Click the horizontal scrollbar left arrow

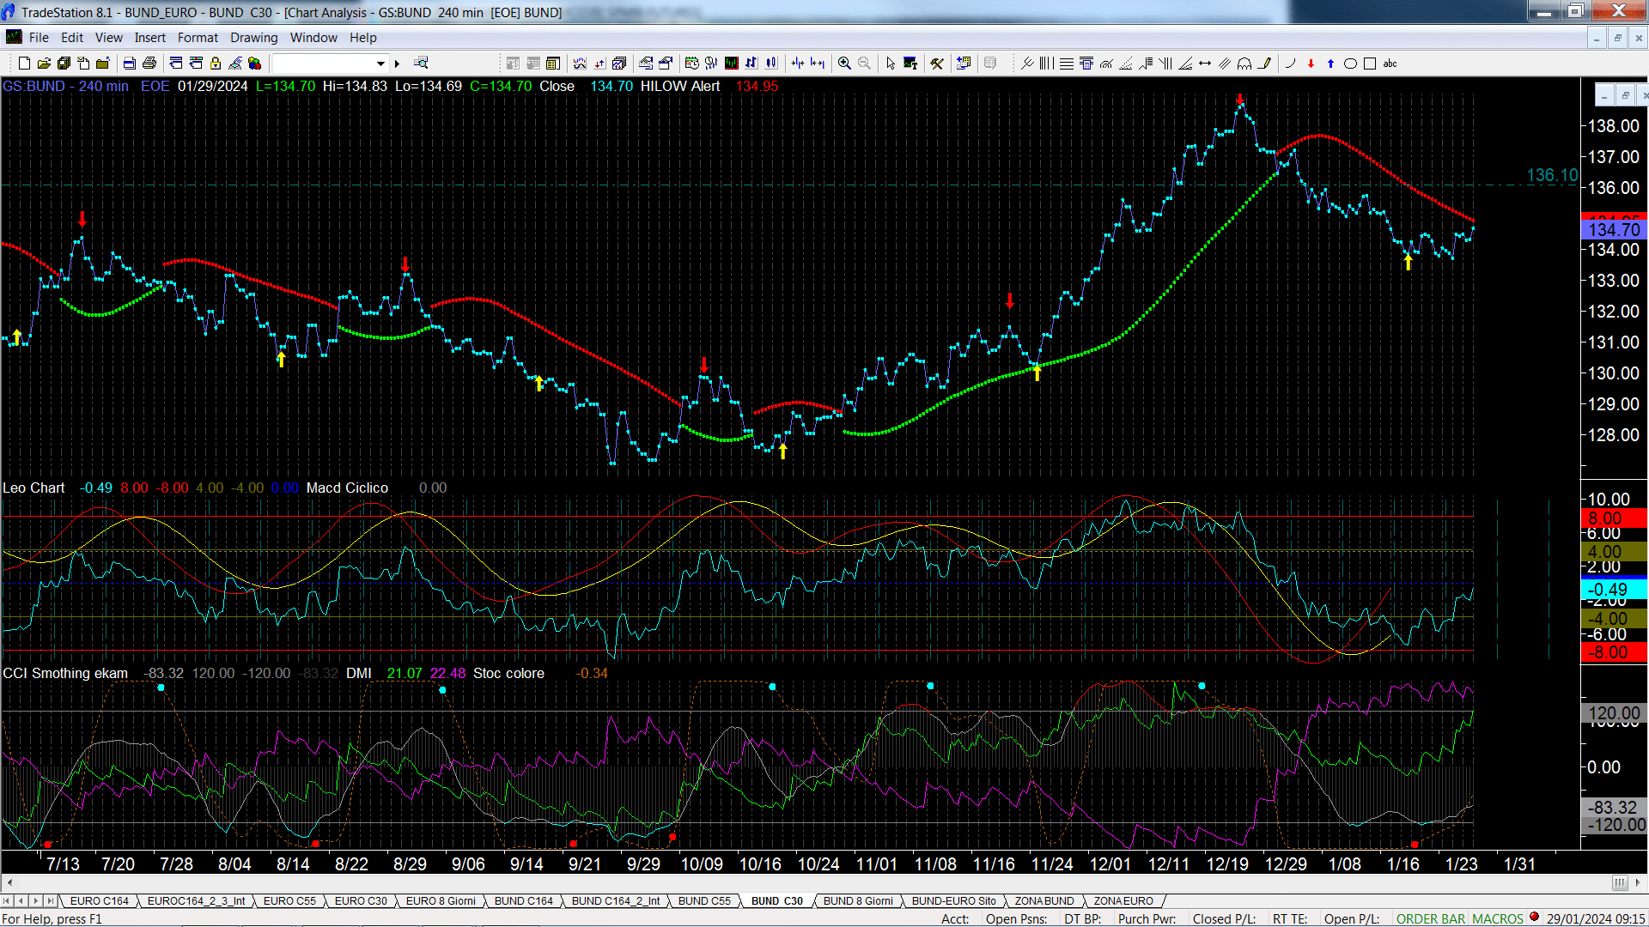point(9,883)
